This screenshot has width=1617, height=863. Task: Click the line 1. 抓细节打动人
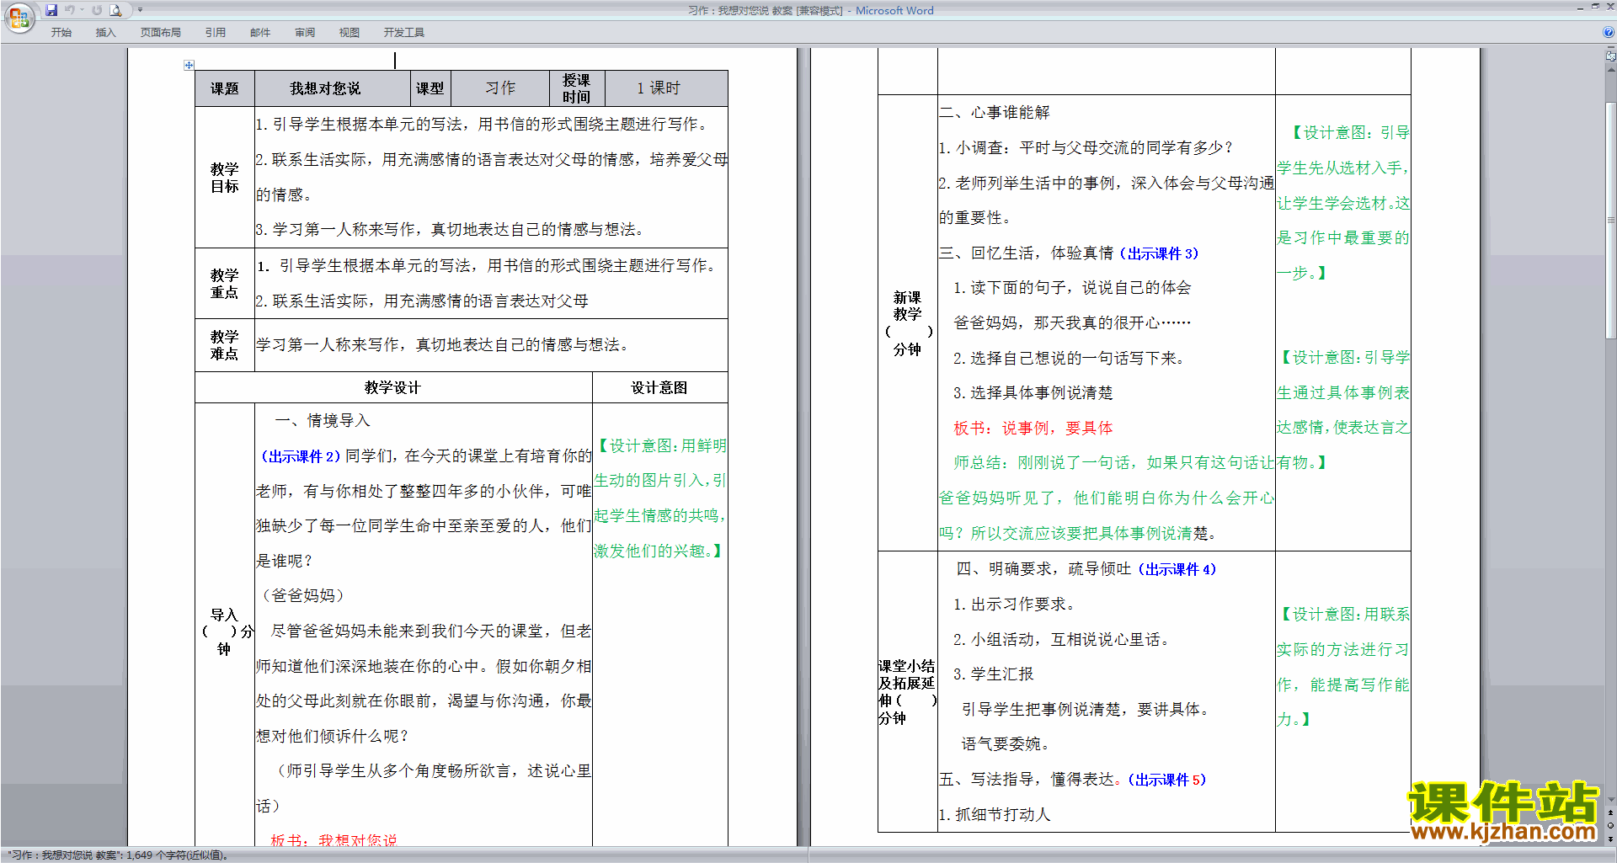pos(995,814)
